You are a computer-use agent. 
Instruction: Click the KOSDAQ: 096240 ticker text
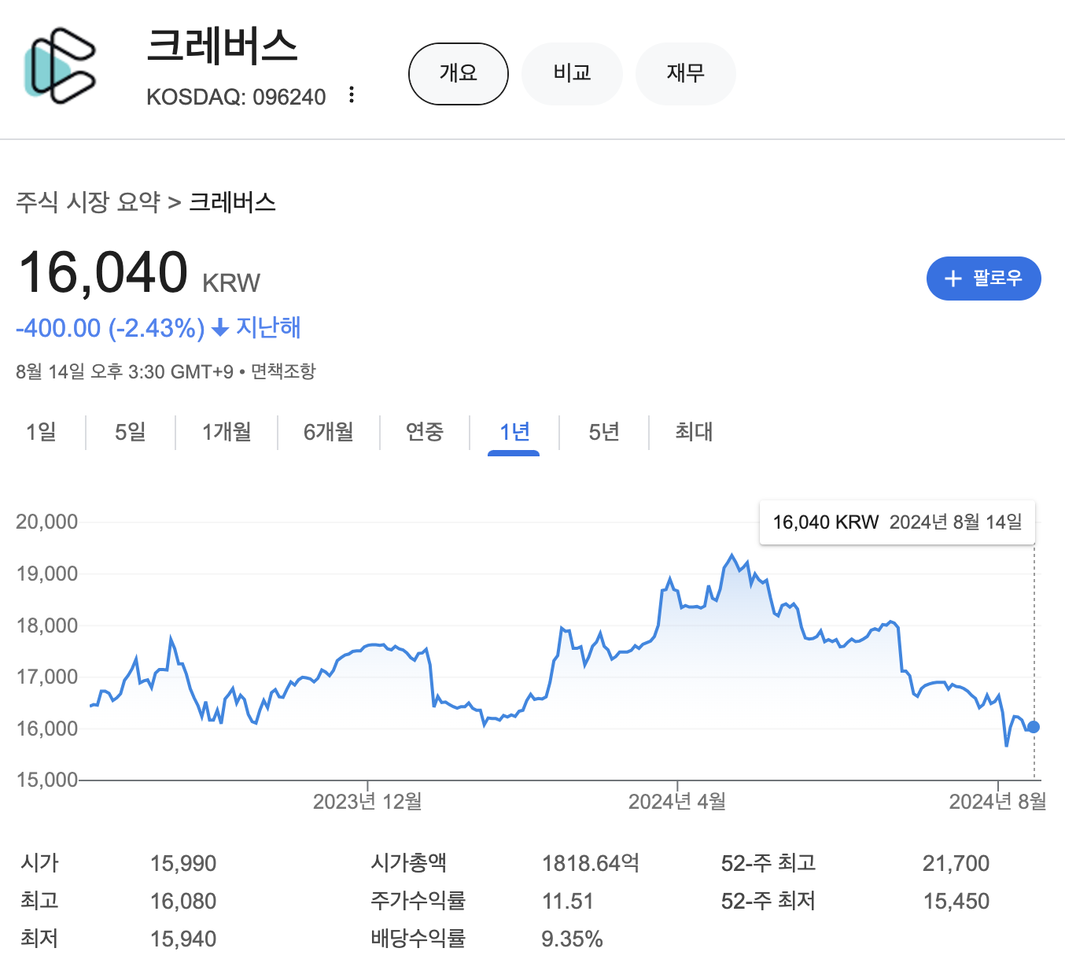point(236,97)
